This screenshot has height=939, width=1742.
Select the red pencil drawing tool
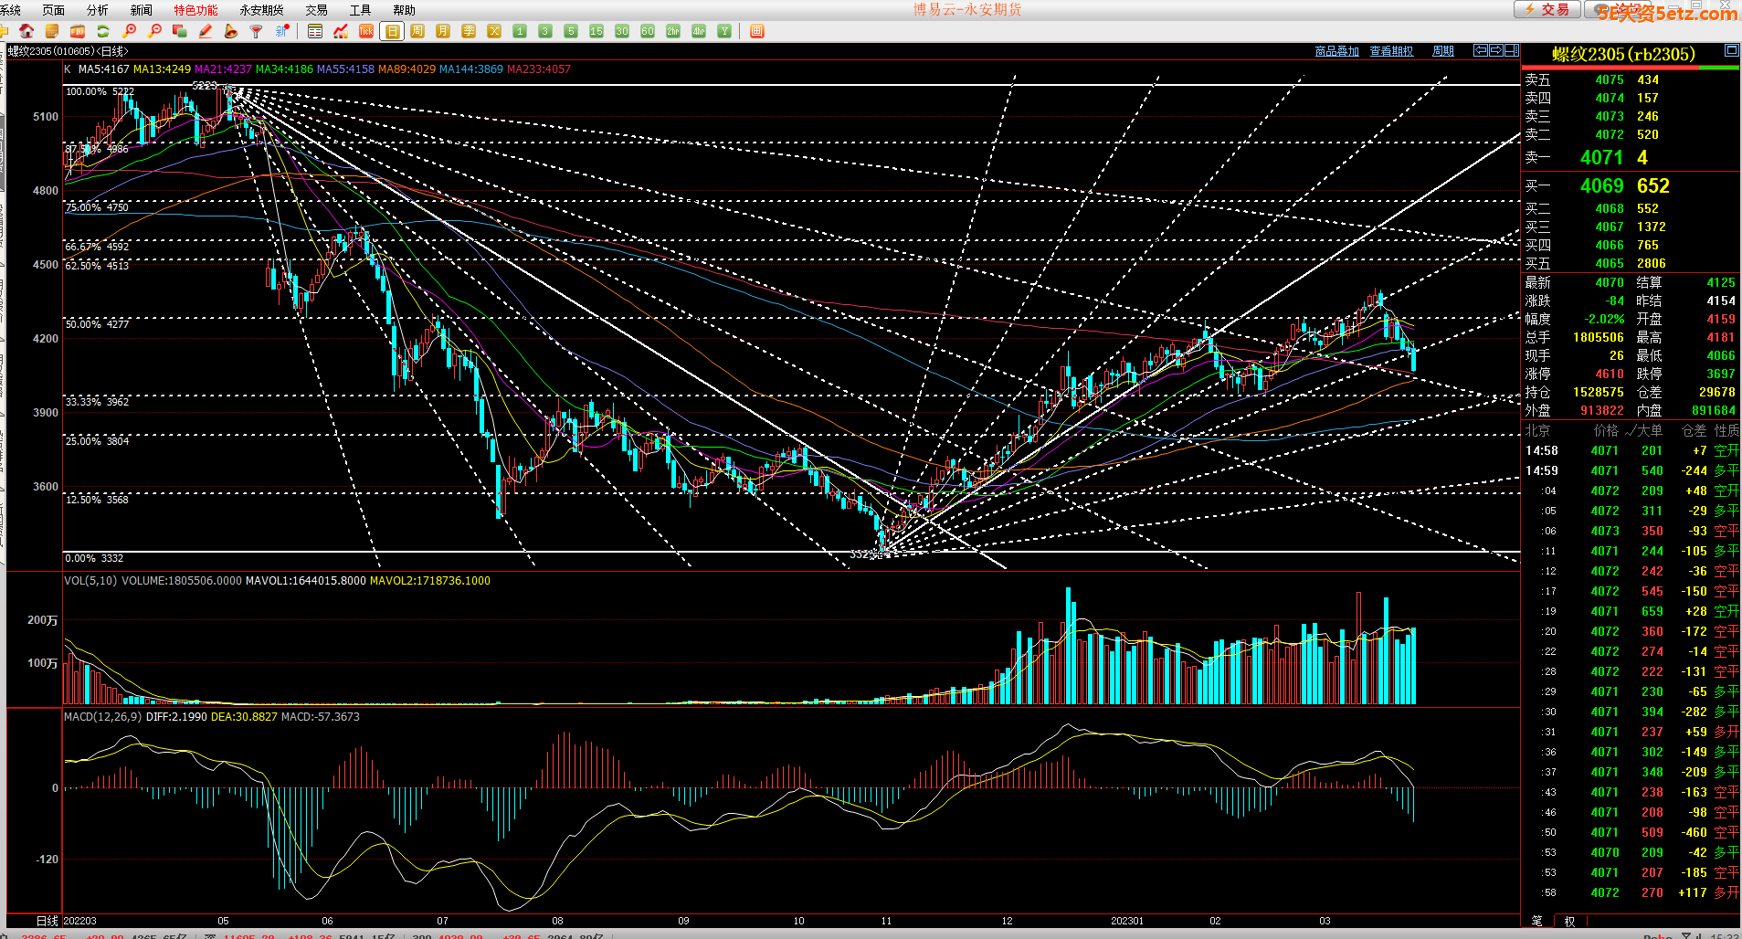pyautogui.click(x=206, y=31)
